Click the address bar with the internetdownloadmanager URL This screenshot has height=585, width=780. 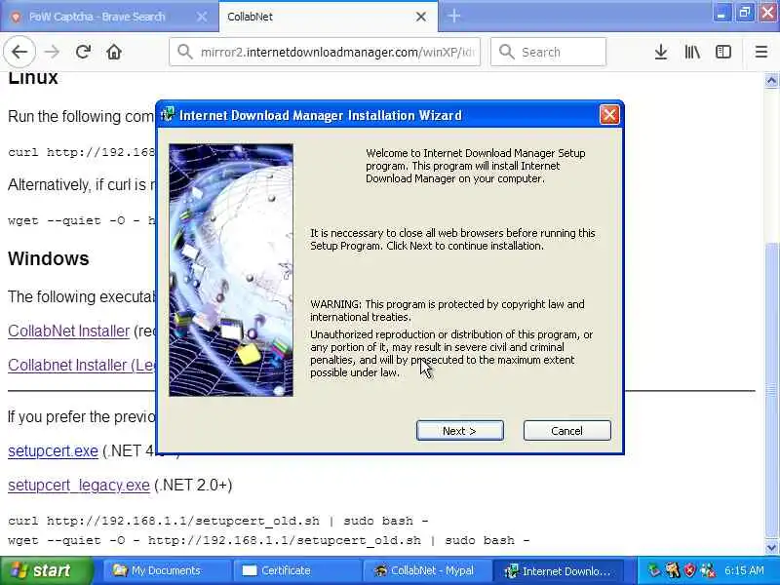coord(325,52)
